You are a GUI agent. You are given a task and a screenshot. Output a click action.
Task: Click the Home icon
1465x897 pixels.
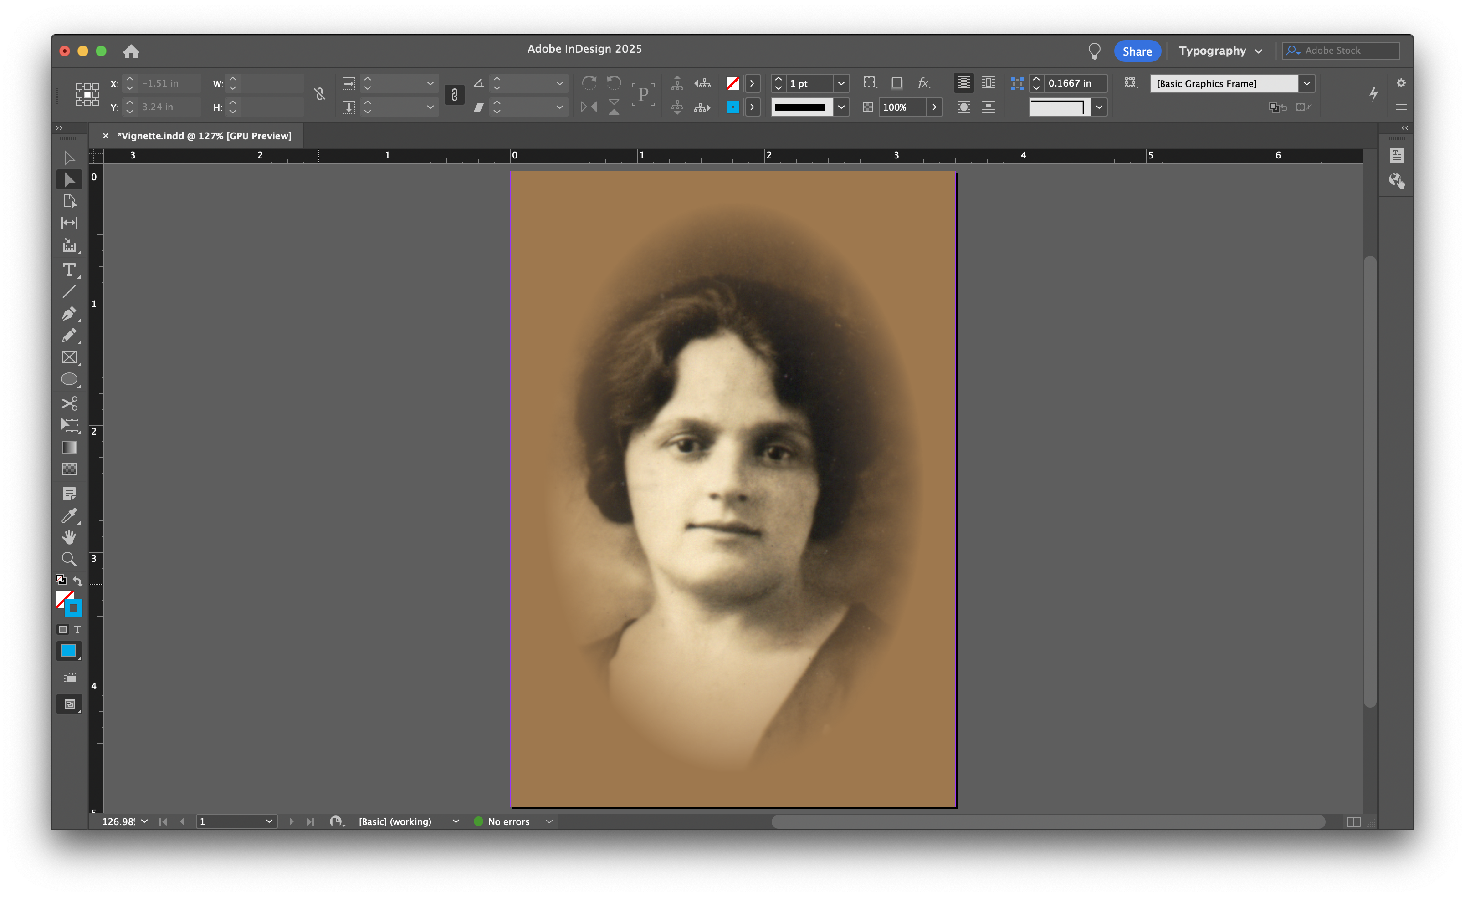coord(131,52)
